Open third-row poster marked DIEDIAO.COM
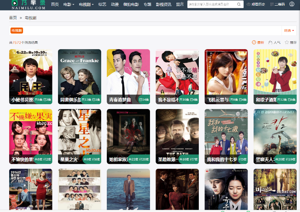Image resolution: width=300 pixels, height=212 pixels. [275, 189]
